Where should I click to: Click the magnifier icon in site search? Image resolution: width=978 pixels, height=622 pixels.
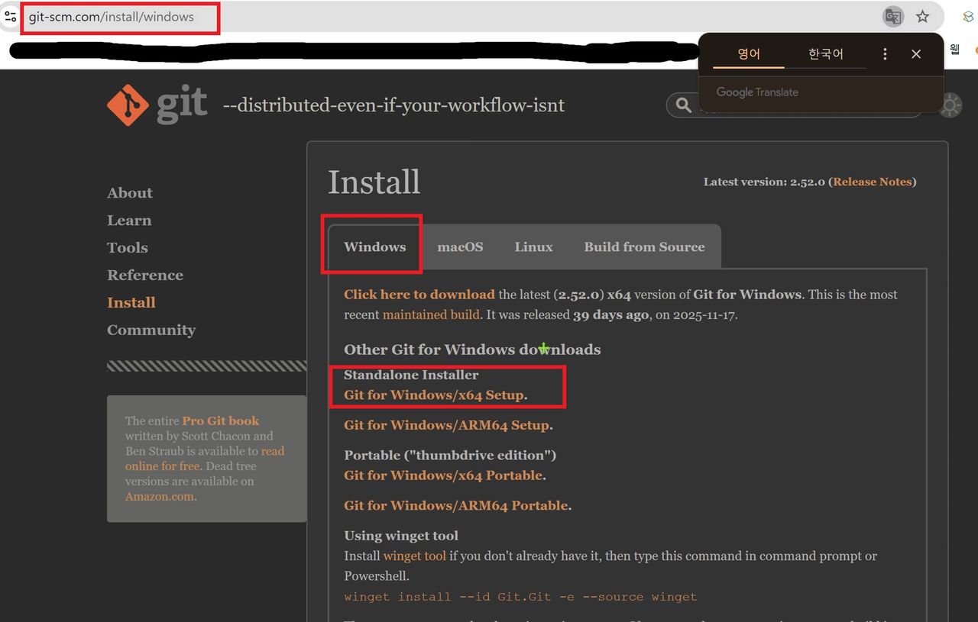pos(683,105)
